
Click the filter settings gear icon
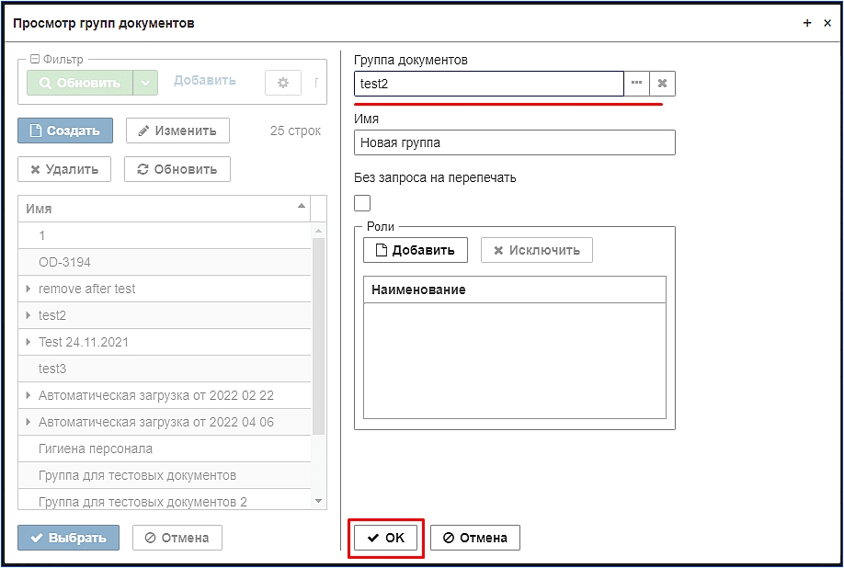(x=282, y=83)
